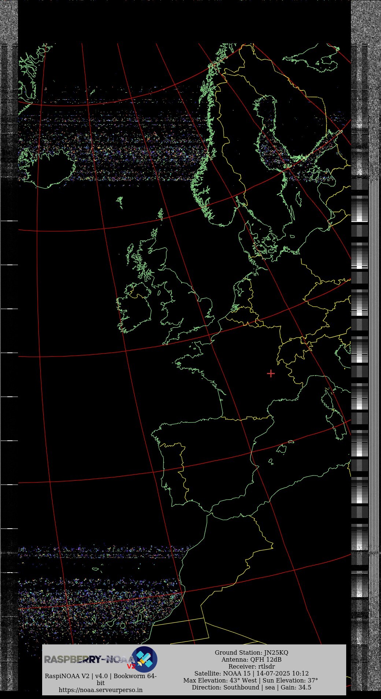Click the Antenna QFH 12dB line
This screenshot has width=381, height=699.
coord(251,659)
